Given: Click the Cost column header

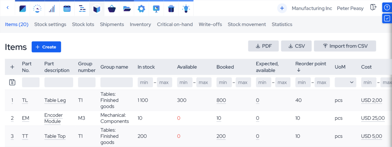Looking at the screenshot, I should tap(367, 67).
